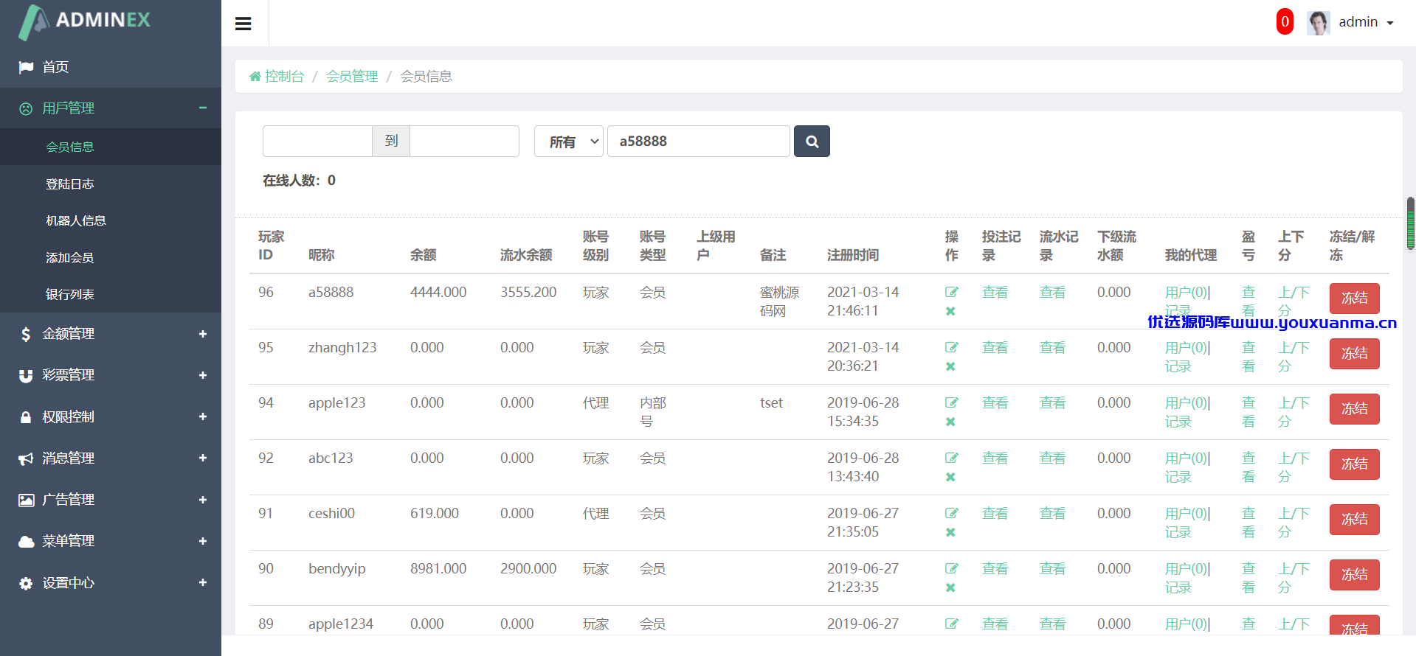Click the search magnifier button
This screenshot has width=1416, height=656.
(812, 142)
